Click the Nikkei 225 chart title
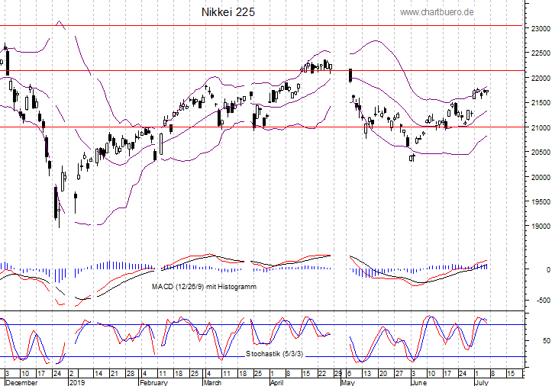The height and width of the screenshot is (386, 552). [228, 12]
